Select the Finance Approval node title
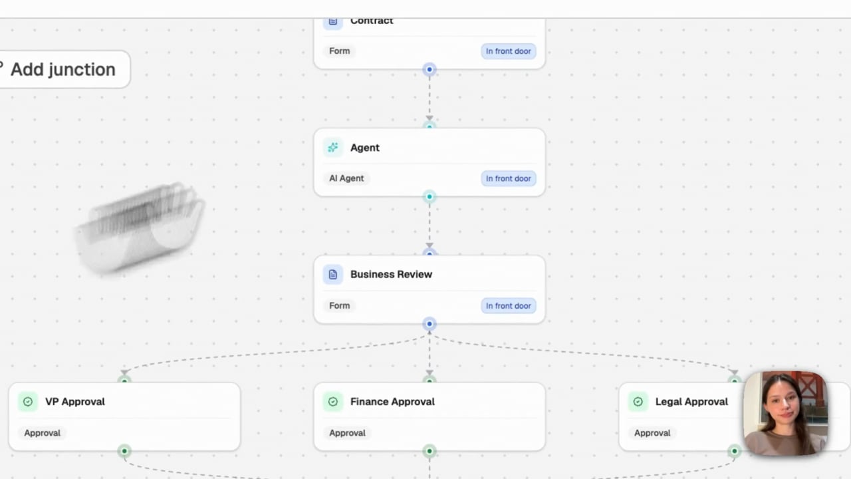 click(x=392, y=402)
